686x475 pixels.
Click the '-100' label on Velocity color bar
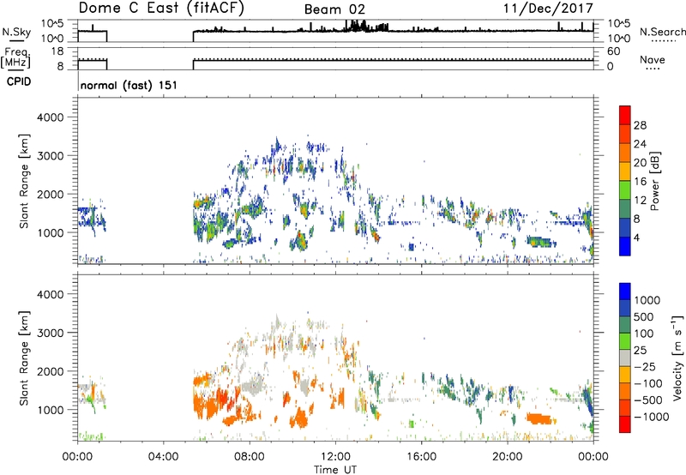pos(648,383)
